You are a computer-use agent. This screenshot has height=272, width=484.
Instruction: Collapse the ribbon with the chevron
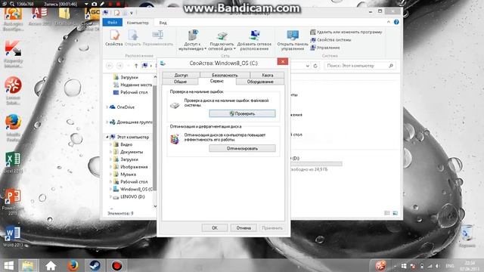[388, 22]
